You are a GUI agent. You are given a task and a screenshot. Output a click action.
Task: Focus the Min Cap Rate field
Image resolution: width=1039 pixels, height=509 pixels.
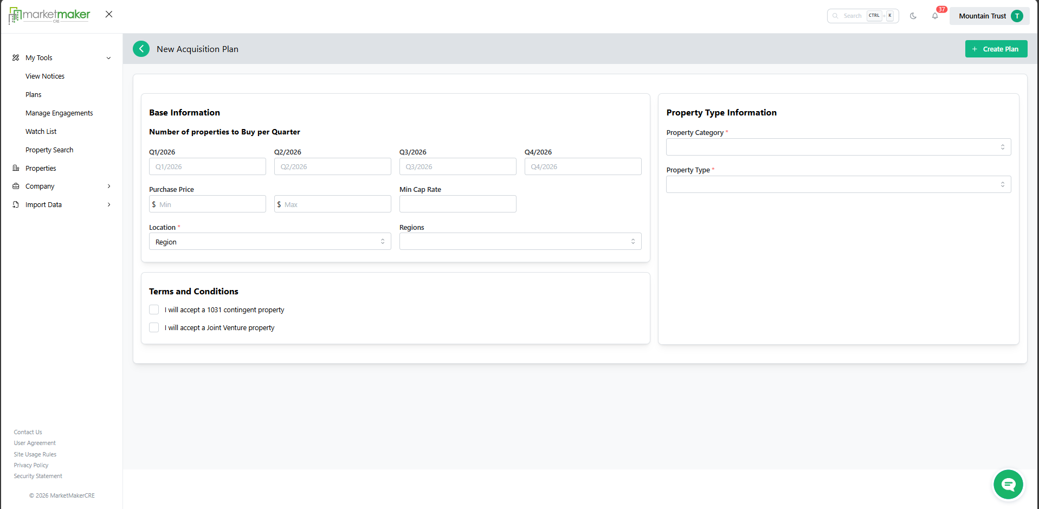coord(457,204)
